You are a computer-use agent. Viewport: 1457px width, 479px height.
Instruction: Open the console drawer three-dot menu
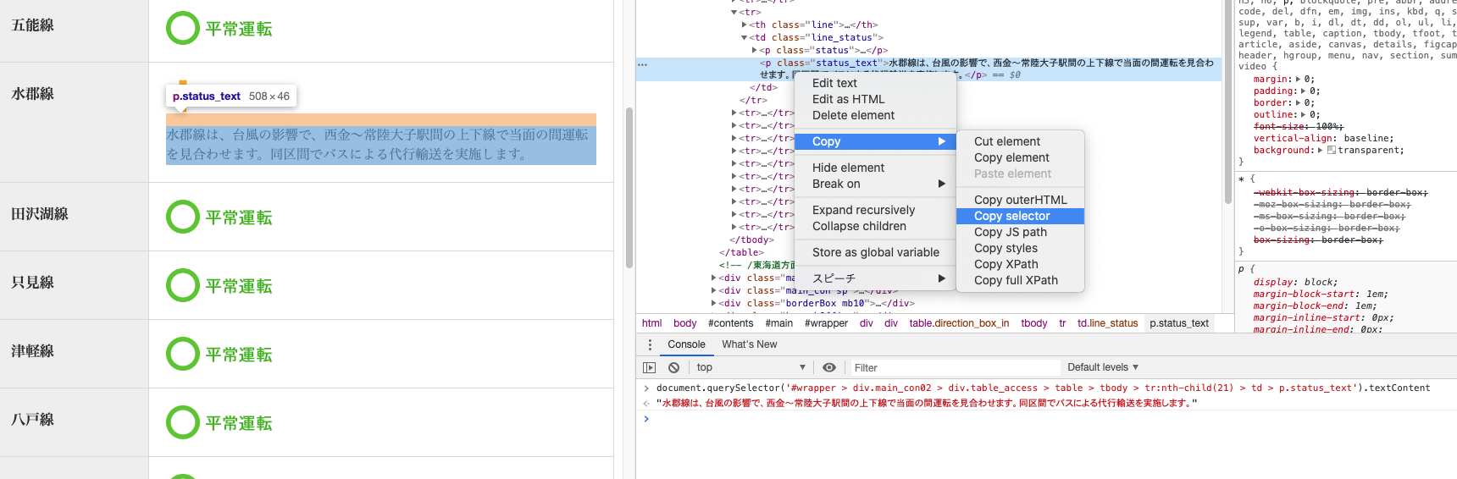point(650,344)
